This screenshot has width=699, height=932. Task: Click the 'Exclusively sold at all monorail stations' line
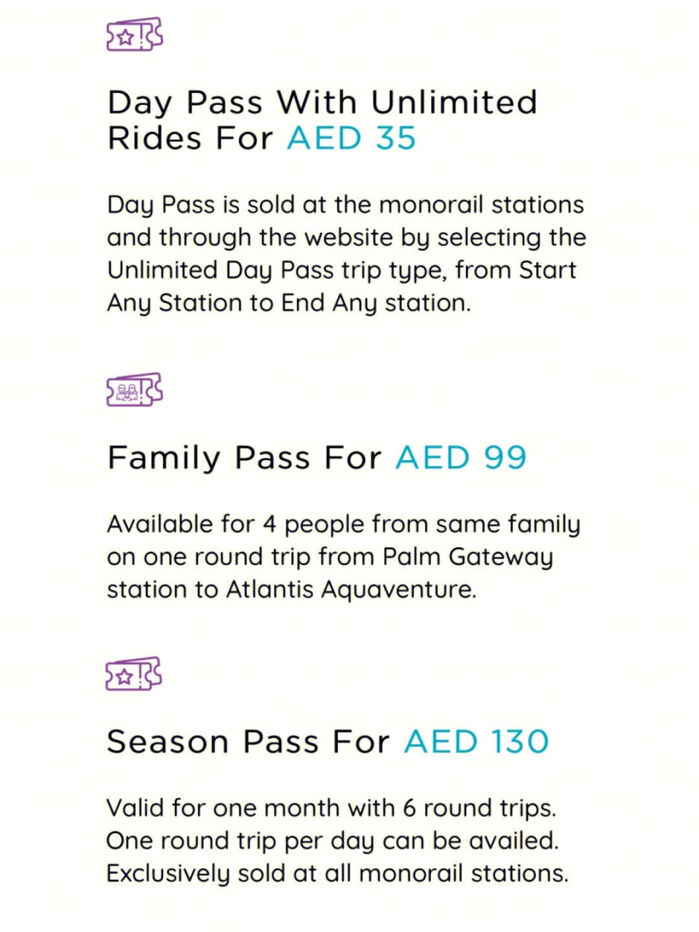pos(337,873)
